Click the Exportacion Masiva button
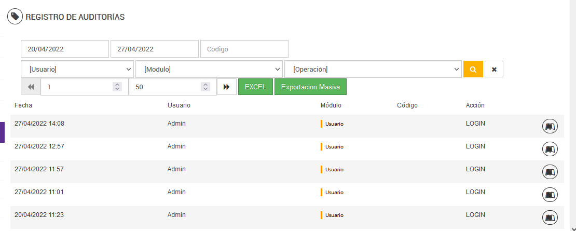 pos(310,87)
